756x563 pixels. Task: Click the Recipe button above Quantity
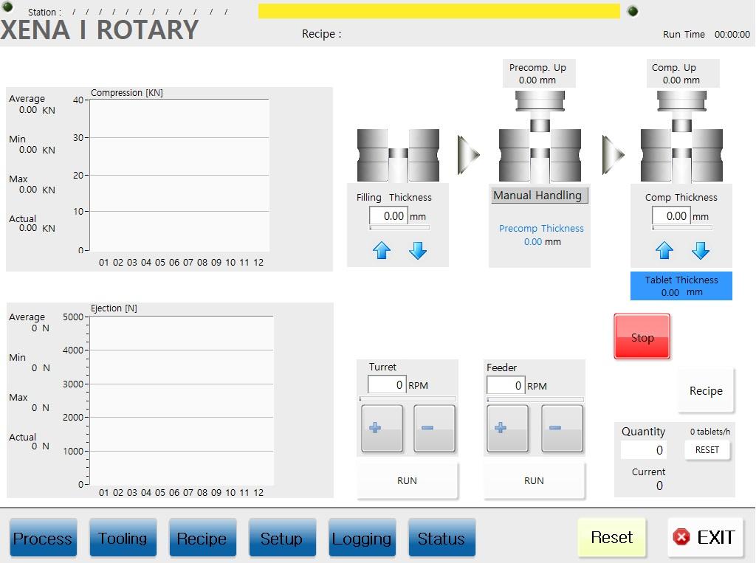pos(706,391)
